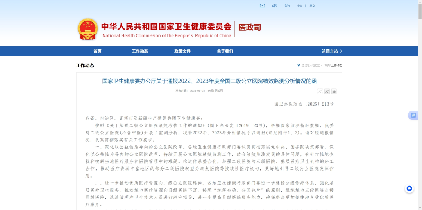Click the national emblem logo

tap(88, 29)
